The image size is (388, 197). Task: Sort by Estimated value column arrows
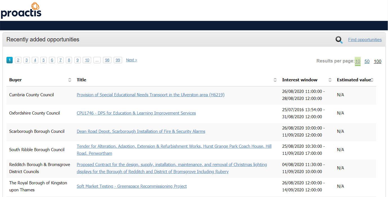(372, 80)
